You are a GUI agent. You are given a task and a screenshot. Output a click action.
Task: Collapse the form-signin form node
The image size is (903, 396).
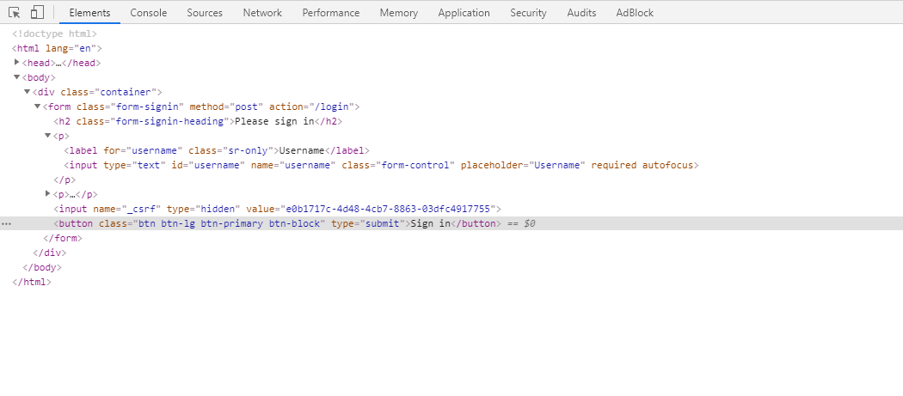pyautogui.click(x=38, y=107)
